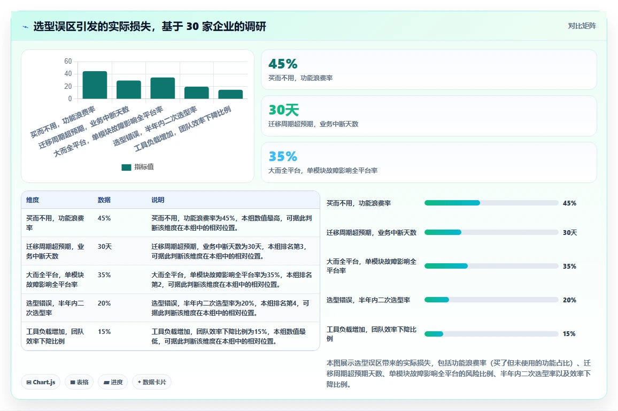Click the summary paragraph starting 本图展示选型误区
Image resolution: width=618 pixels, height=411 pixels.
click(x=458, y=374)
